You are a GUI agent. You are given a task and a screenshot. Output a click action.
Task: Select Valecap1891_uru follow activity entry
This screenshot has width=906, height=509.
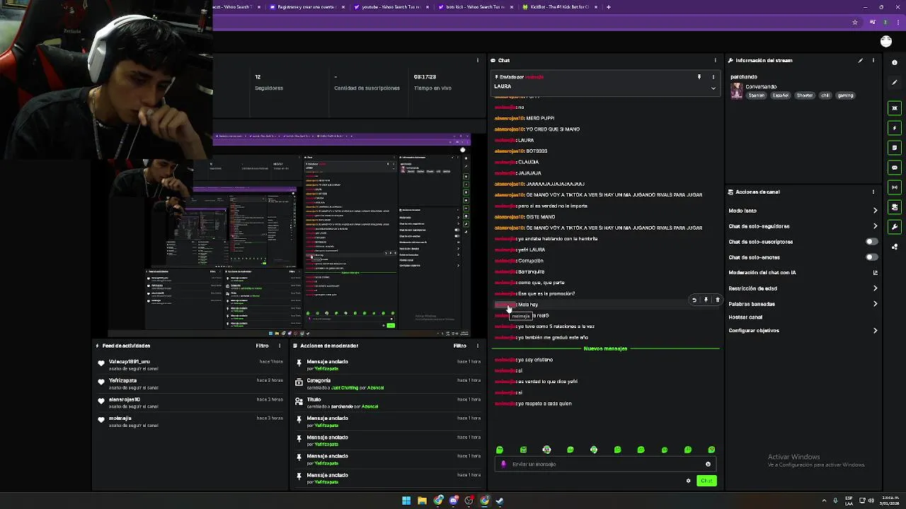(x=191, y=365)
